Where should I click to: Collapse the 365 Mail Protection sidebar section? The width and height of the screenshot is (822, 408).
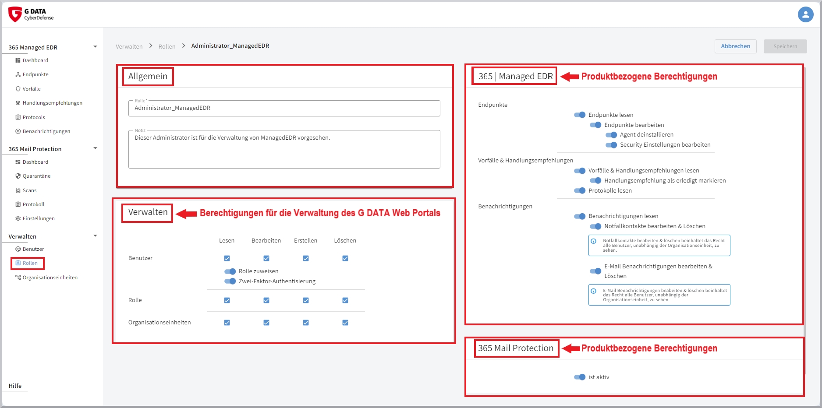click(x=95, y=148)
